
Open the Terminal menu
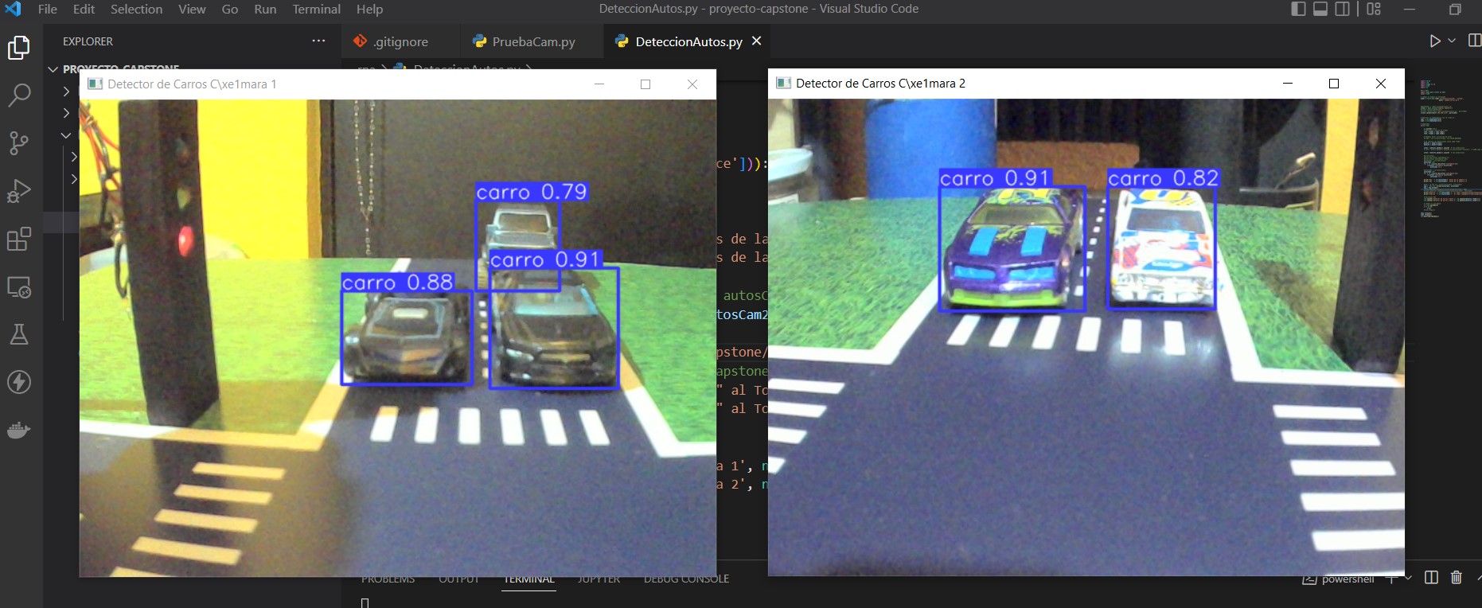tap(316, 10)
